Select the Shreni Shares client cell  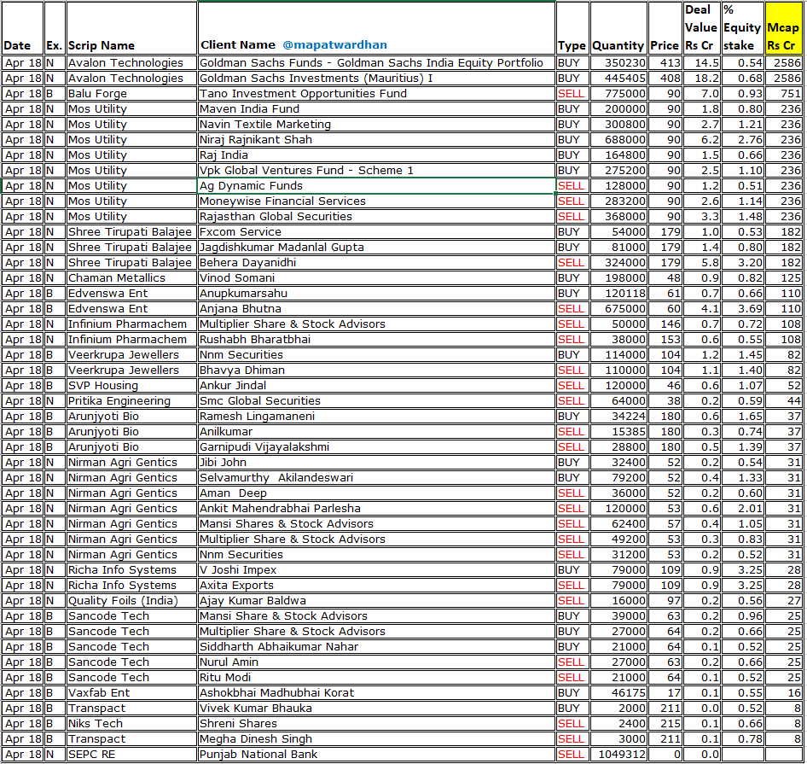(376, 723)
